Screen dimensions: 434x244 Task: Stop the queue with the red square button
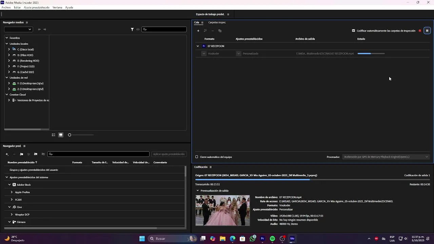pyautogui.click(x=420, y=31)
